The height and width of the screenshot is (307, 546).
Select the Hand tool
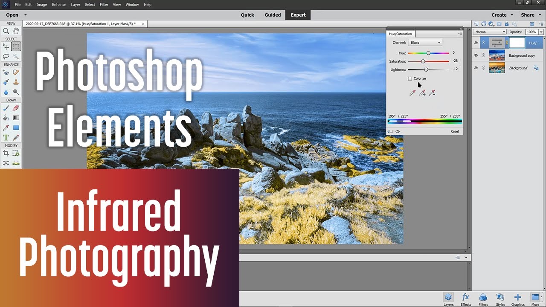coord(16,31)
